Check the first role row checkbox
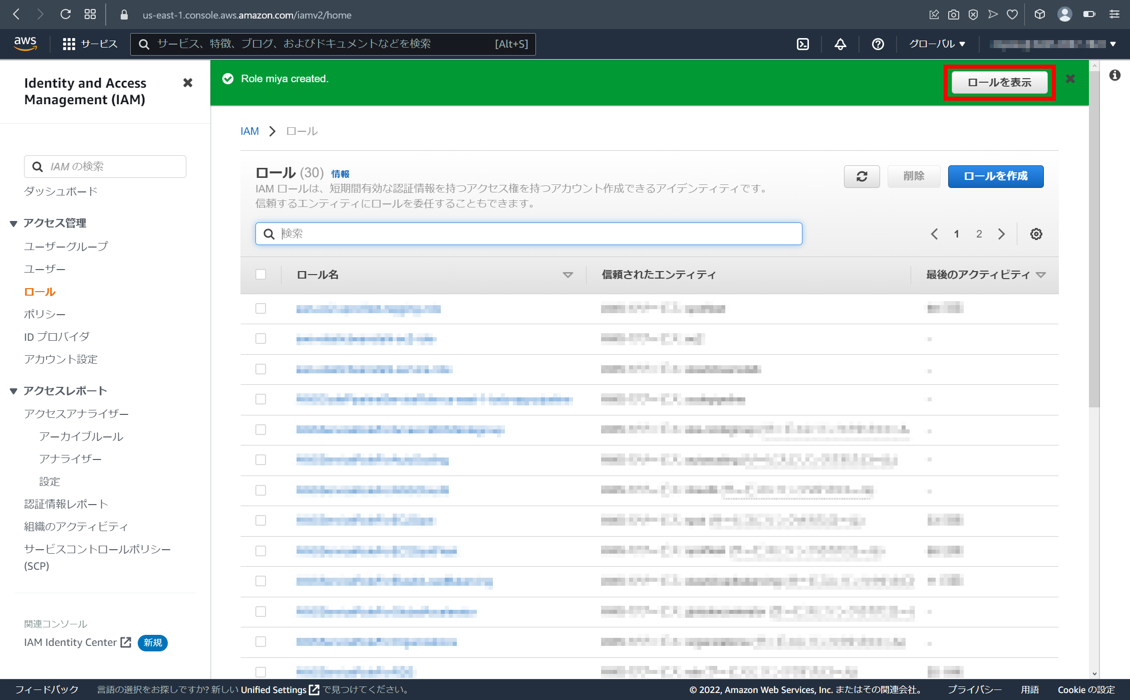 pos(260,308)
